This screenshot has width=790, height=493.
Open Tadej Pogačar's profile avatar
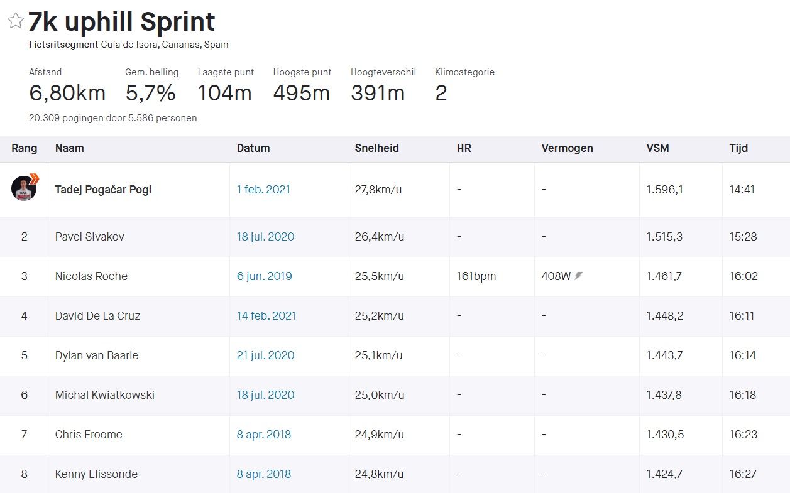pyautogui.click(x=24, y=188)
